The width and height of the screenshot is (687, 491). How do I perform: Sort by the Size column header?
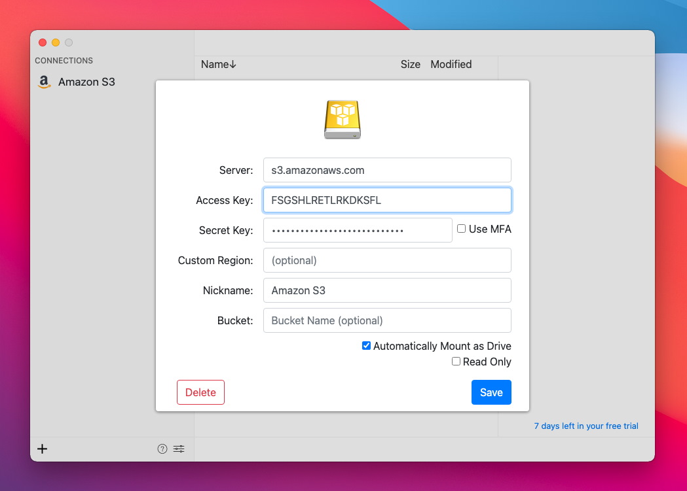pos(410,64)
